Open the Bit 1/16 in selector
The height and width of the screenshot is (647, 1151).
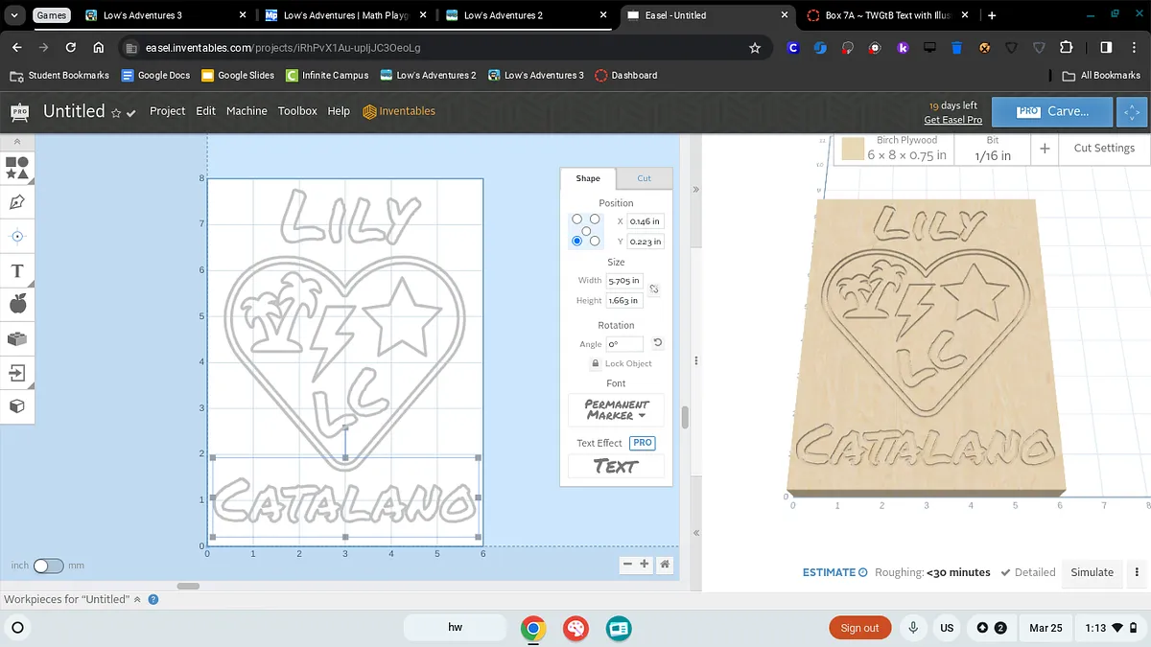coord(993,149)
